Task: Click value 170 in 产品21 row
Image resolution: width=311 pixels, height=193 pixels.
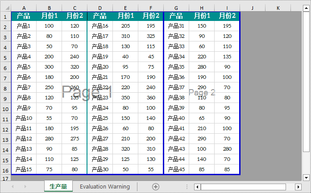Action: (x=125, y=77)
